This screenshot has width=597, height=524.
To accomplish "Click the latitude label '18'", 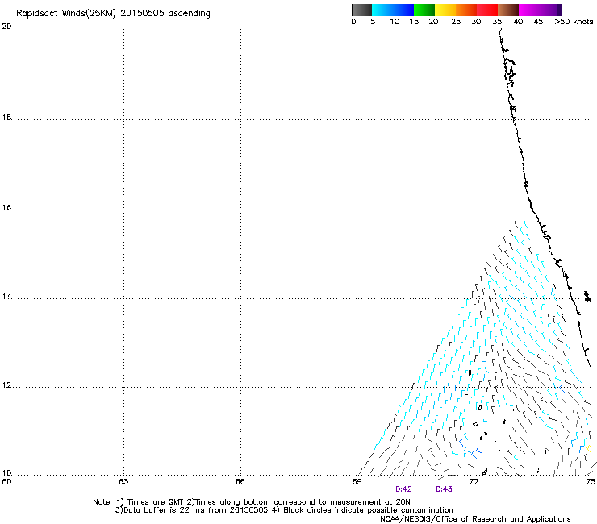I will coord(6,118).
